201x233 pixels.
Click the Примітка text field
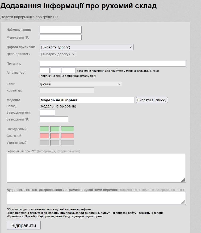click(x=113, y=64)
